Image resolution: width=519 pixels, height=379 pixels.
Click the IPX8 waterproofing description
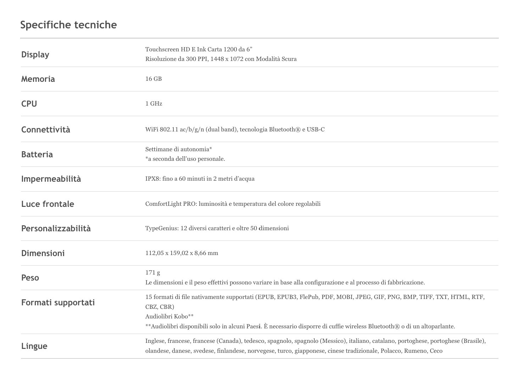click(200, 179)
